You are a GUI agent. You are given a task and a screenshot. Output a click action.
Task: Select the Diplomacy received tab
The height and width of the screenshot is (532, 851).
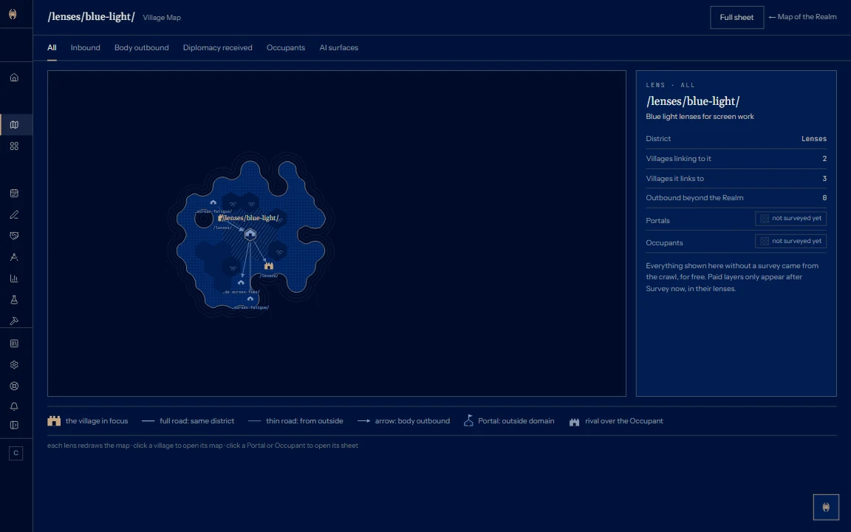pyautogui.click(x=218, y=48)
